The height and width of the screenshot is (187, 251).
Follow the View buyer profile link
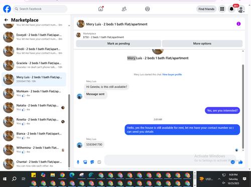tap(172, 75)
